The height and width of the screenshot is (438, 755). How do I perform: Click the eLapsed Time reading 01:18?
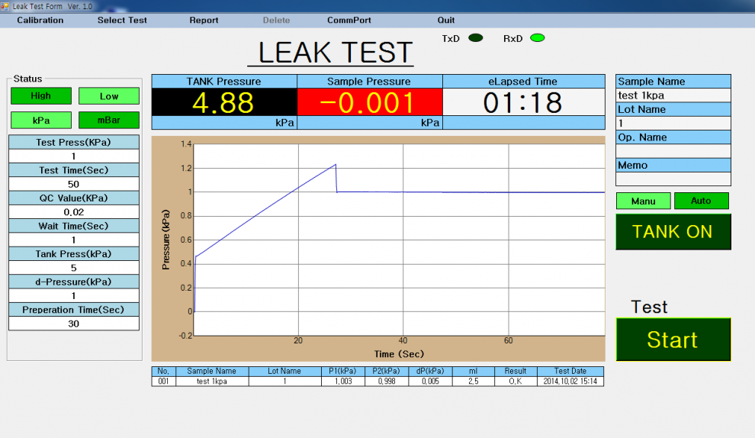pos(523,102)
